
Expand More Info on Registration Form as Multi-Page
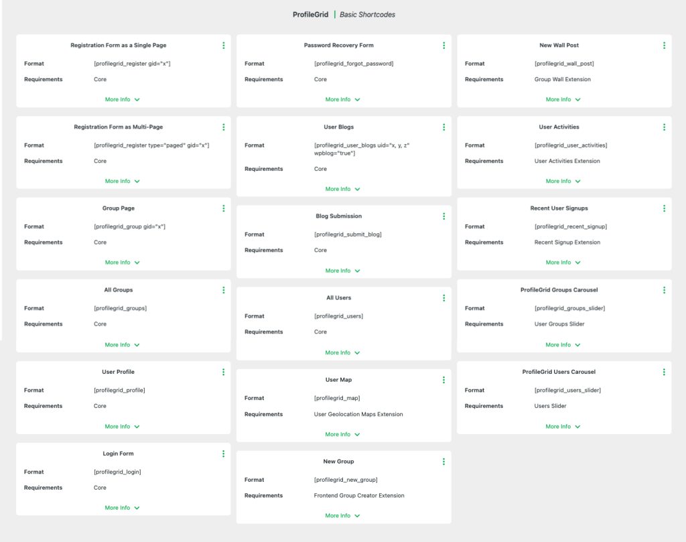(122, 181)
